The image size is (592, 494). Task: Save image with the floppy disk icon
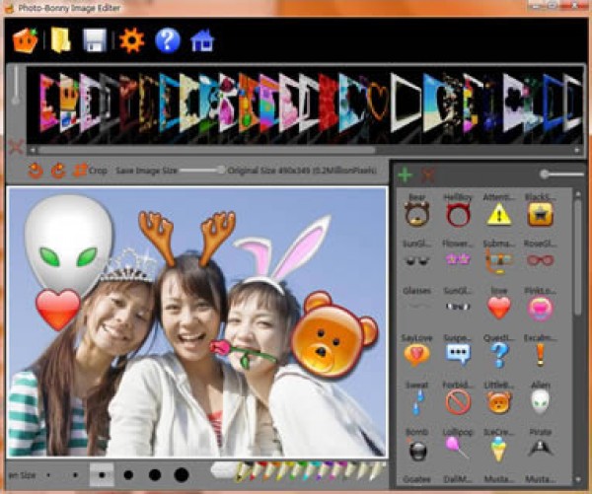tap(95, 40)
